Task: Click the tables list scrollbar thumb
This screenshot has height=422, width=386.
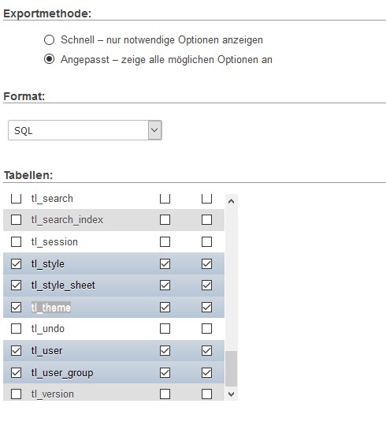Action: (231, 368)
